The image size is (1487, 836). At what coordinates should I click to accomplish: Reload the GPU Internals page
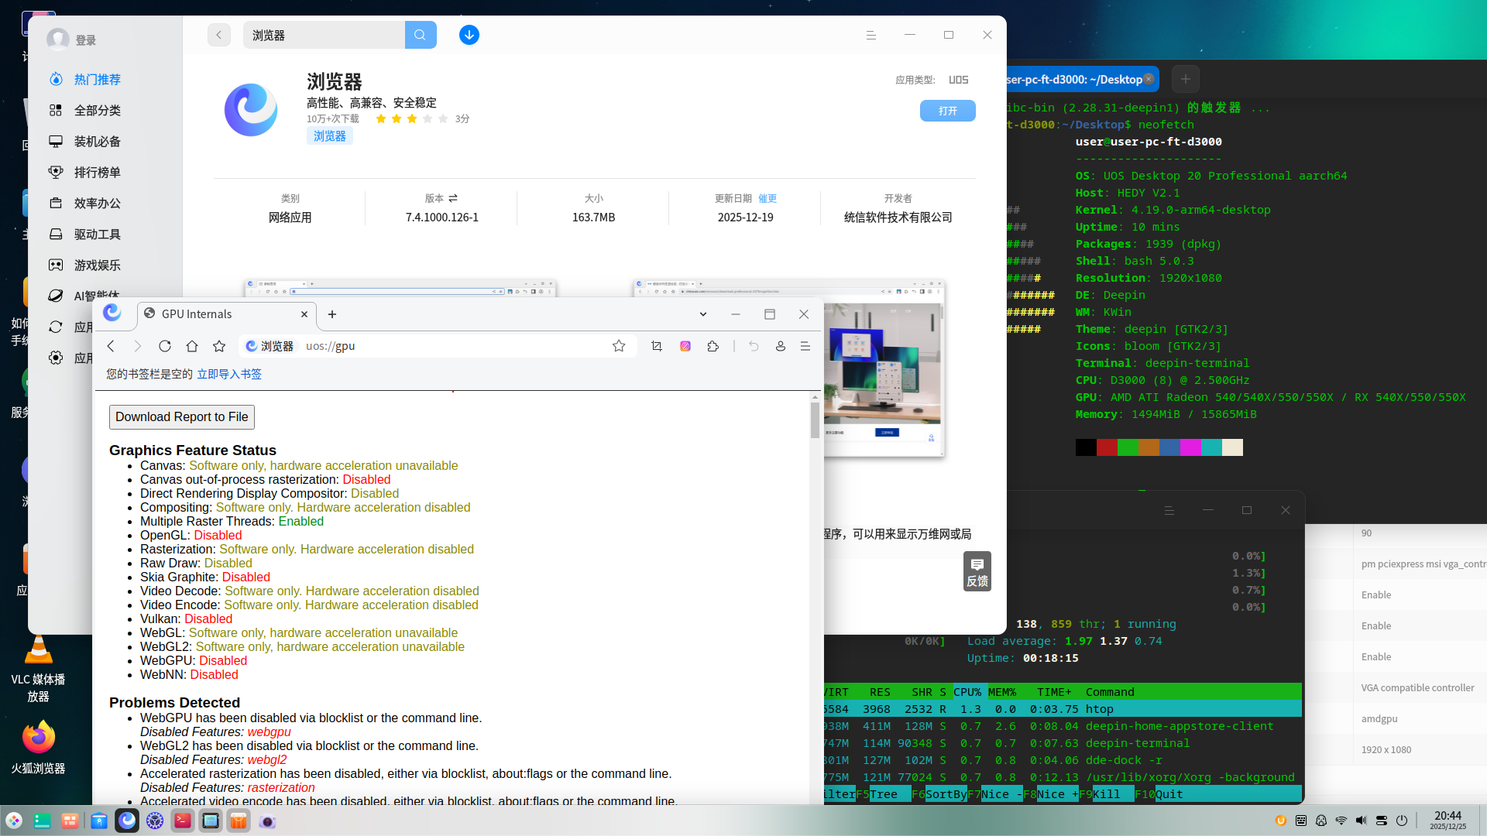click(165, 346)
